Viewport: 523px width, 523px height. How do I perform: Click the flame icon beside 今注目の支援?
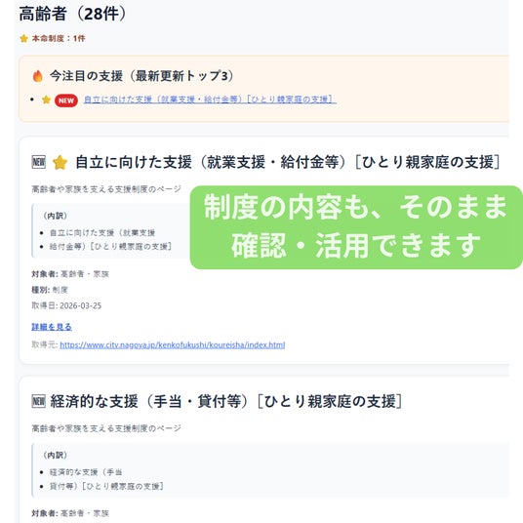pyautogui.click(x=38, y=76)
